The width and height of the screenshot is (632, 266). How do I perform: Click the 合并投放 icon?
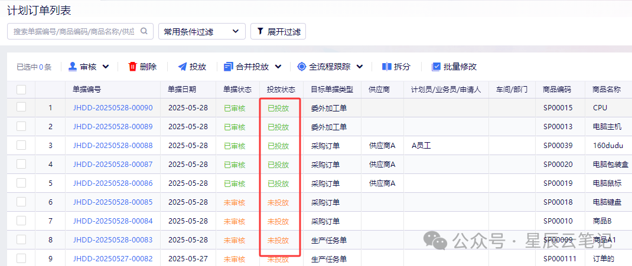[229, 67]
